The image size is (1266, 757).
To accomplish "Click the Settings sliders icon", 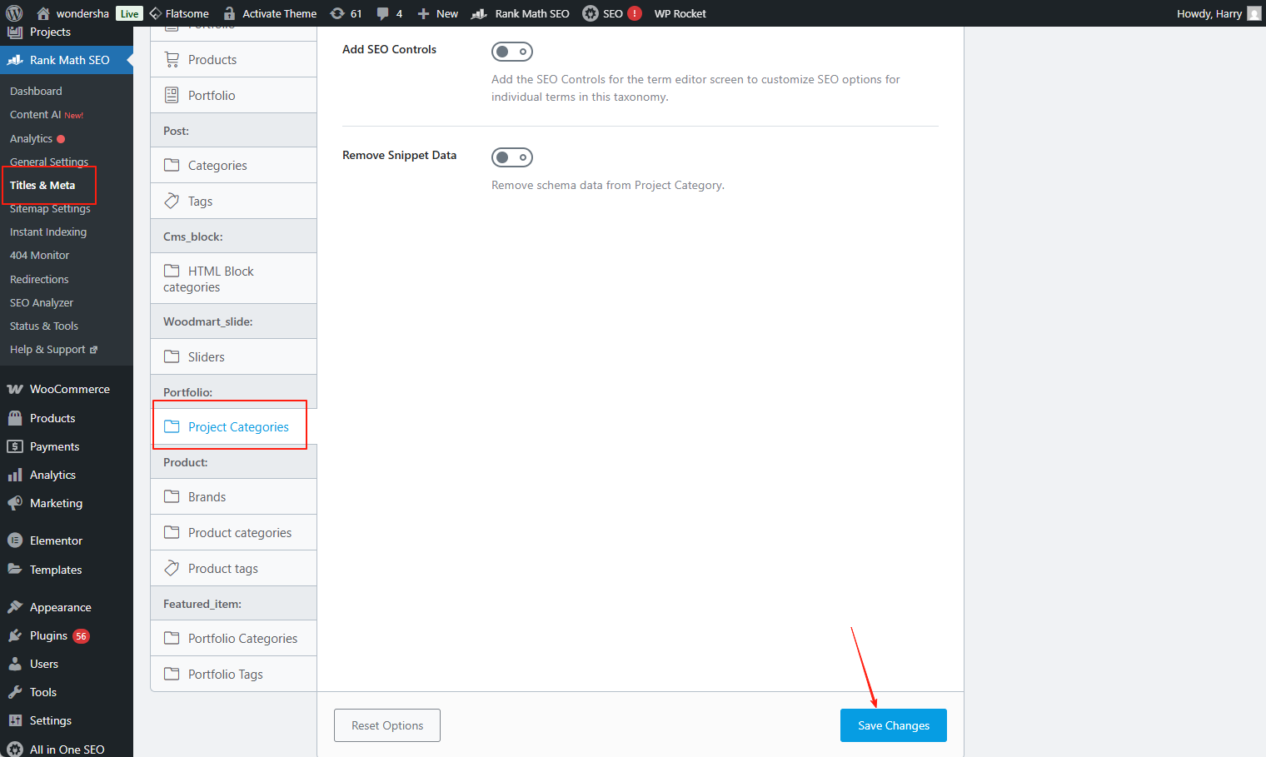I will click(x=15, y=720).
